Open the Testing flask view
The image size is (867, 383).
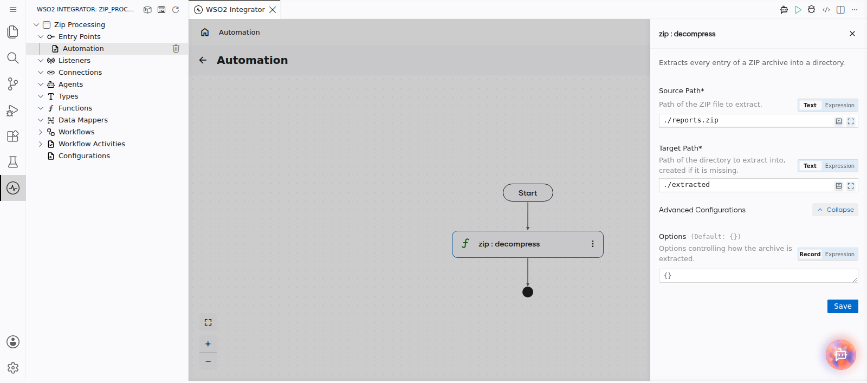[13, 162]
